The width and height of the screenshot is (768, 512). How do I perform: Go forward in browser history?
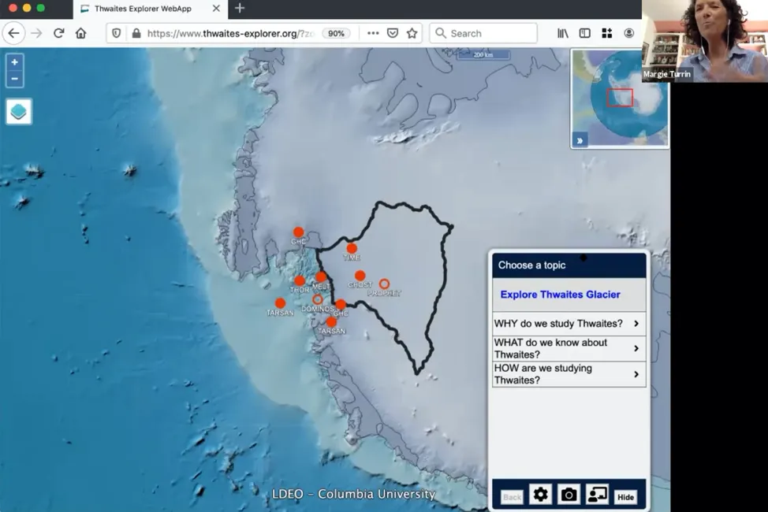pos(37,33)
